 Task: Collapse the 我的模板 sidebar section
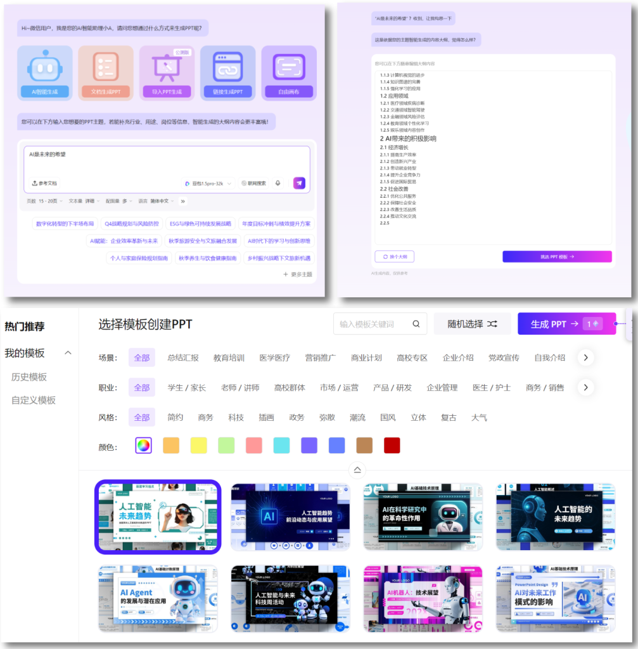pyautogui.click(x=68, y=353)
